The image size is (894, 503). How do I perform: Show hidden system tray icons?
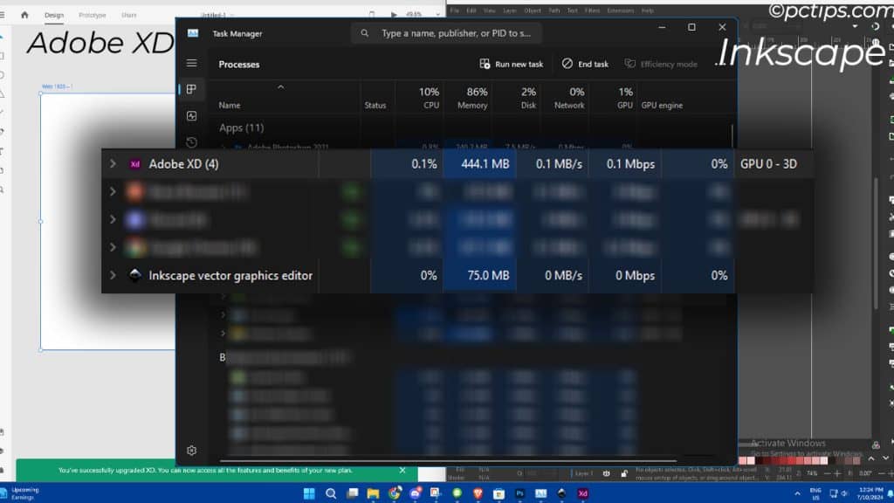point(798,493)
